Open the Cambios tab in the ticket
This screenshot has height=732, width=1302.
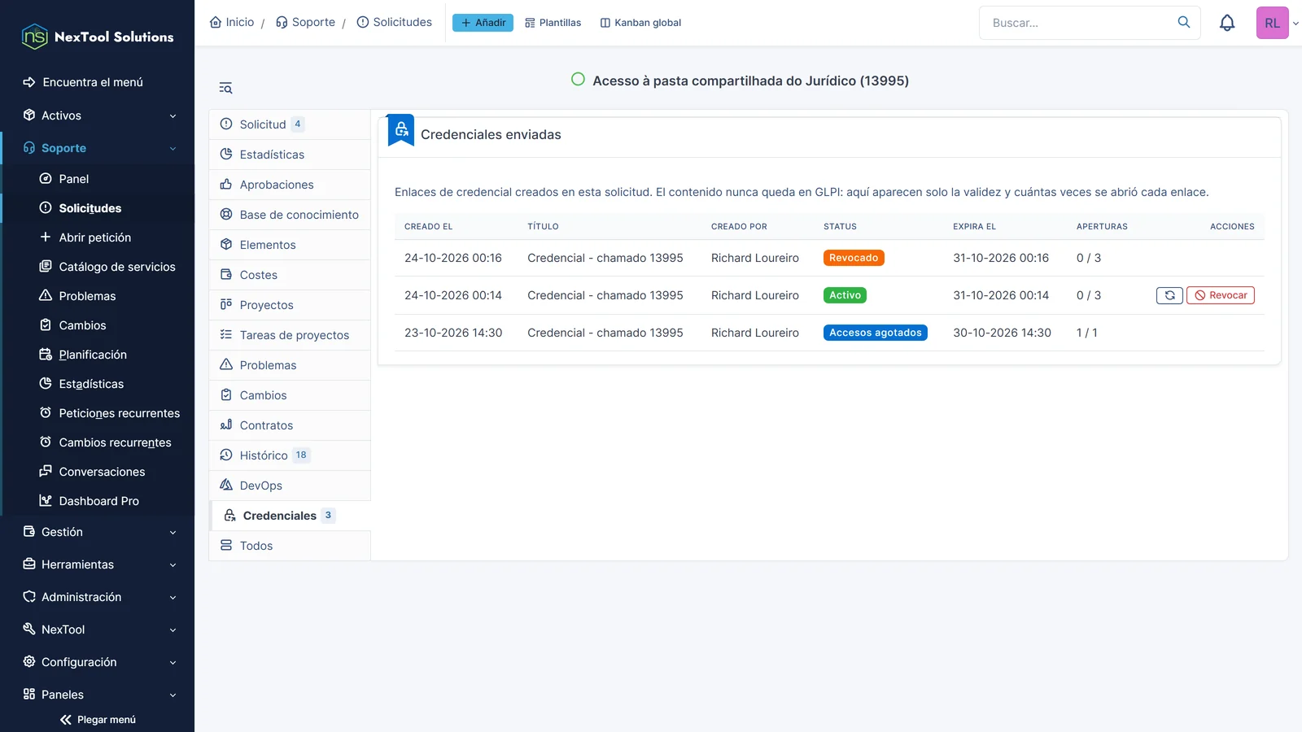click(x=290, y=395)
